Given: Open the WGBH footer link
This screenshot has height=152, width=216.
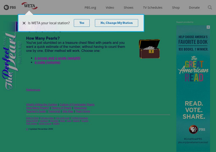Looking at the screenshot, I should pyautogui.click(x=56, y=124).
